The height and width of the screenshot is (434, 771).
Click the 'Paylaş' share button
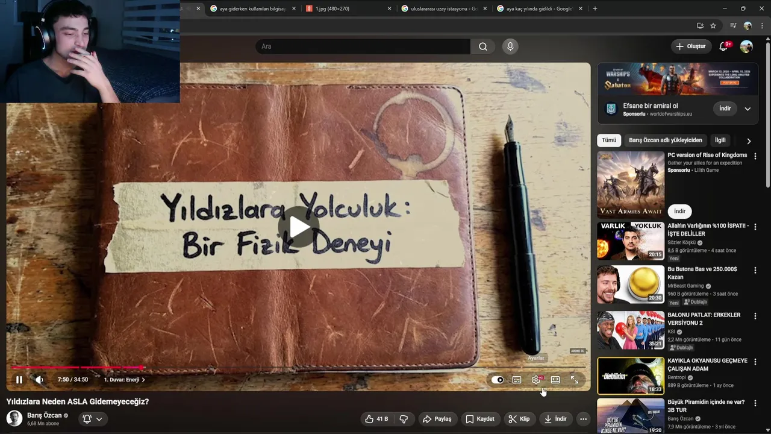437,419
